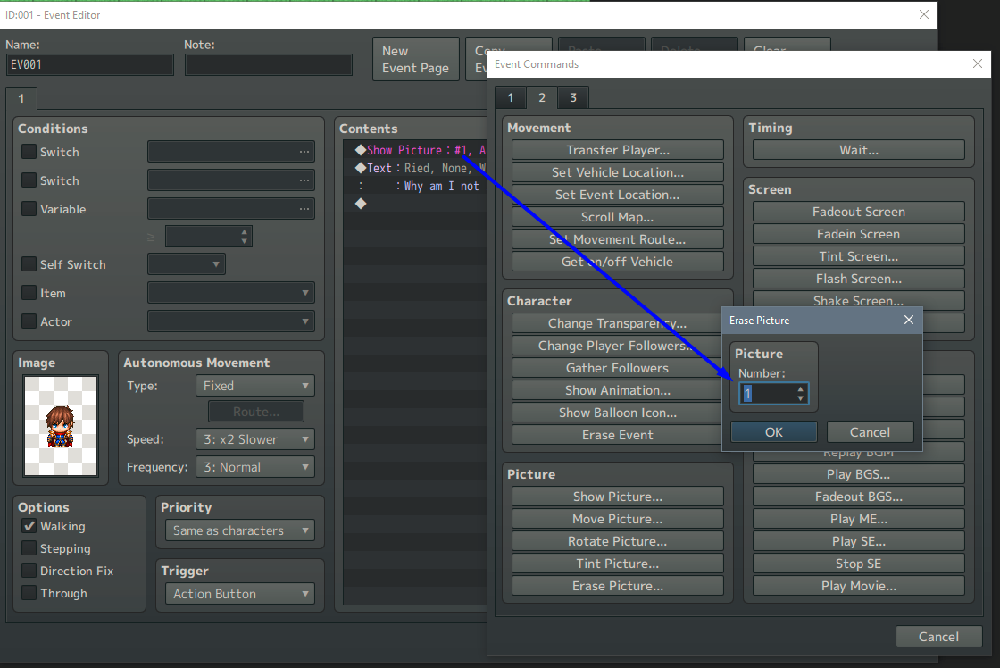Image resolution: width=1000 pixels, height=668 pixels.
Task: Cancel the Event Commands window
Action: click(x=938, y=637)
